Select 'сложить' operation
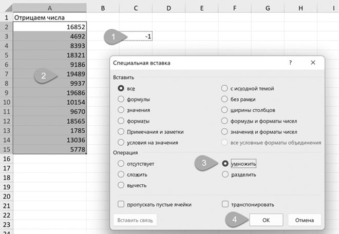 (122, 174)
